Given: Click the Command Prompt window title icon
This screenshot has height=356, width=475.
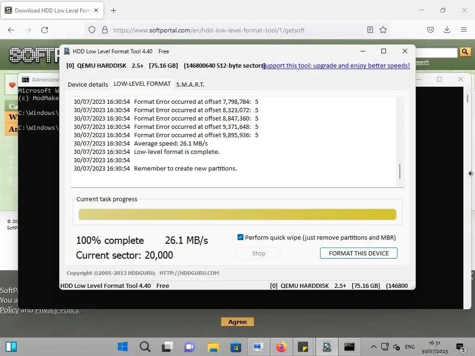Looking at the screenshot, I should [26, 80].
